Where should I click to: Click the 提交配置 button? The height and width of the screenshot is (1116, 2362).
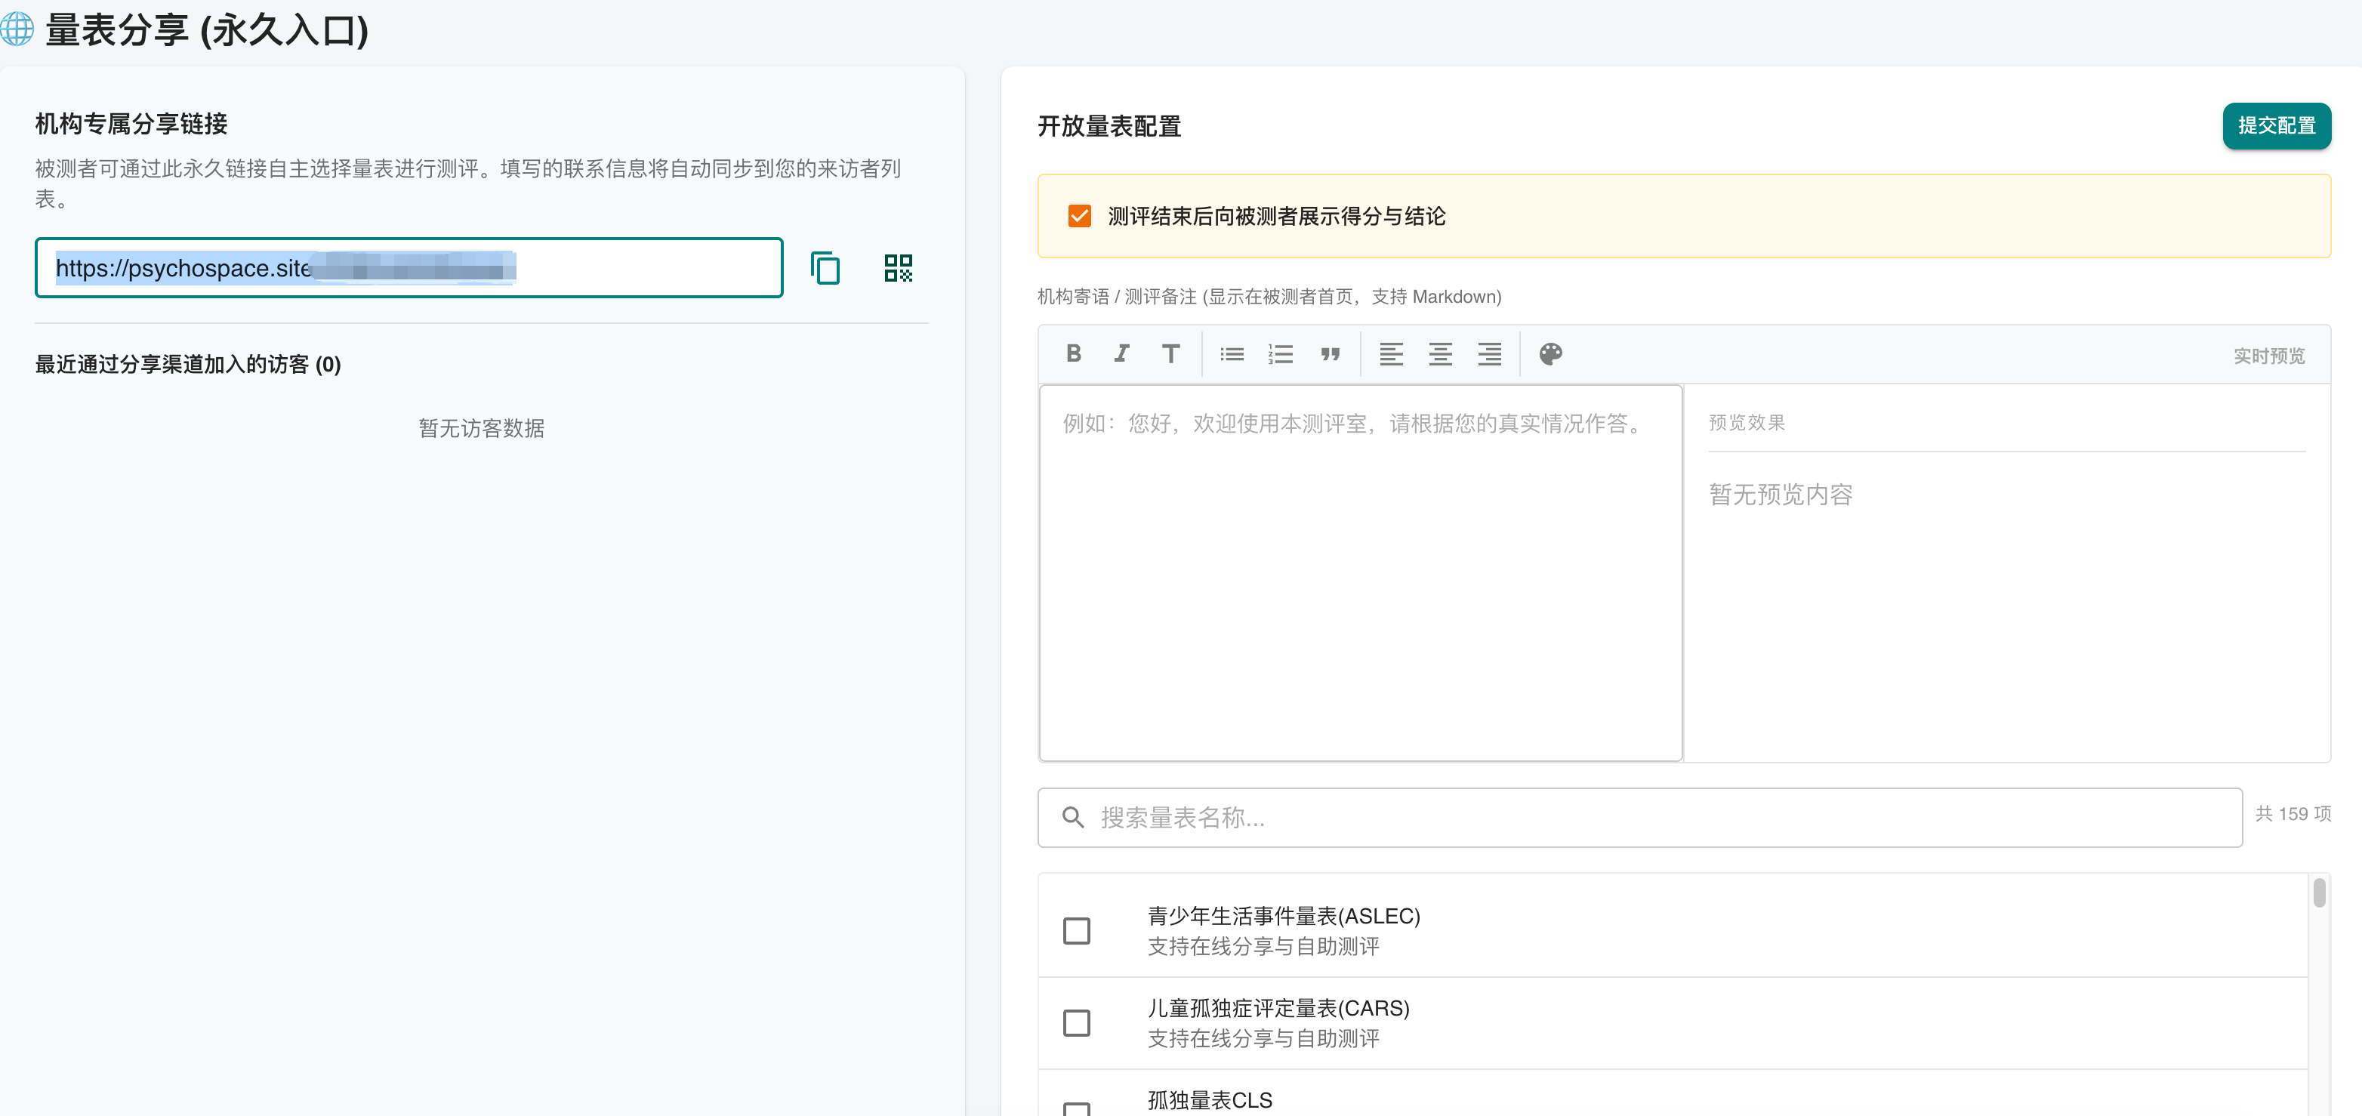click(2276, 125)
